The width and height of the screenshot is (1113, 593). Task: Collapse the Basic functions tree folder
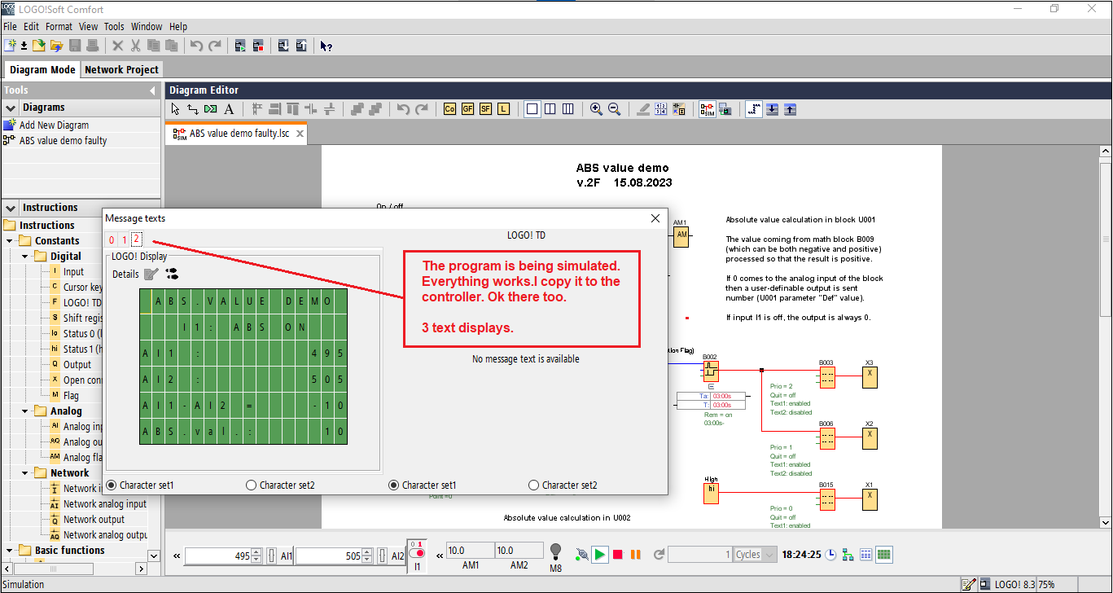(x=10, y=551)
